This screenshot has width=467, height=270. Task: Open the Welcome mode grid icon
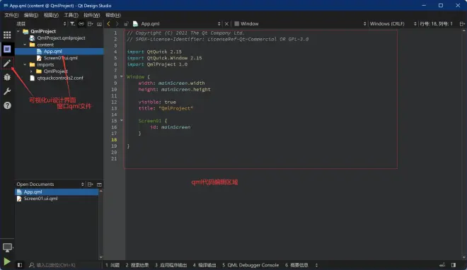click(7, 35)
